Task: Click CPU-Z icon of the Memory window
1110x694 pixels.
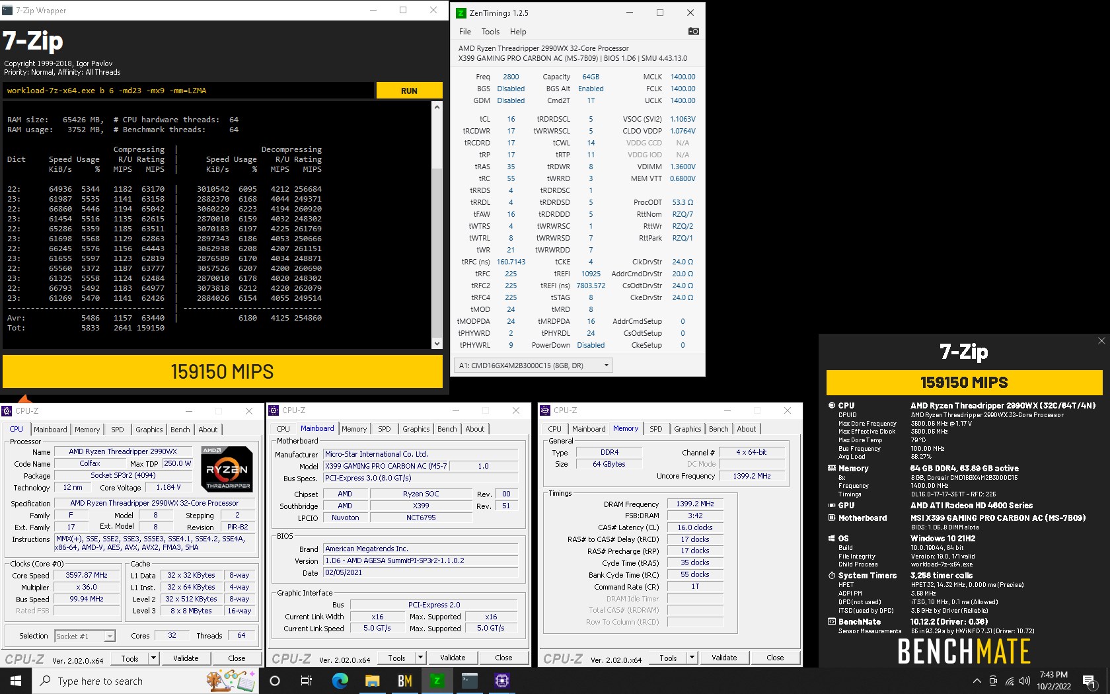Action: coord(545,410)
